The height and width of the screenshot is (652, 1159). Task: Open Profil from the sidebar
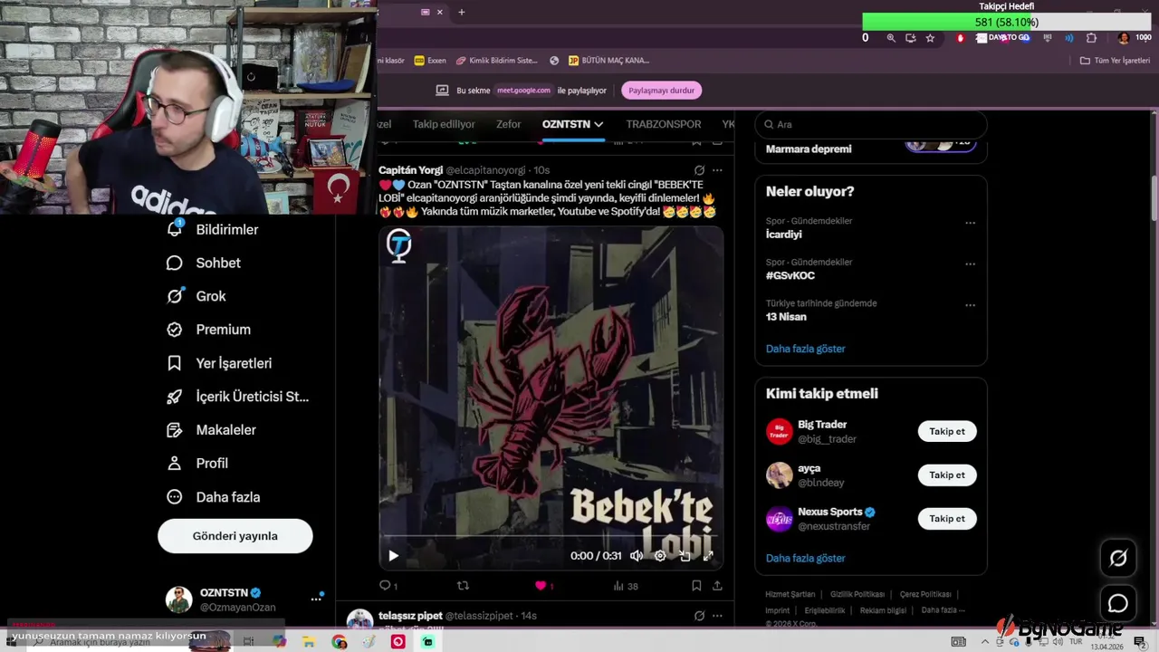(197, 463)
